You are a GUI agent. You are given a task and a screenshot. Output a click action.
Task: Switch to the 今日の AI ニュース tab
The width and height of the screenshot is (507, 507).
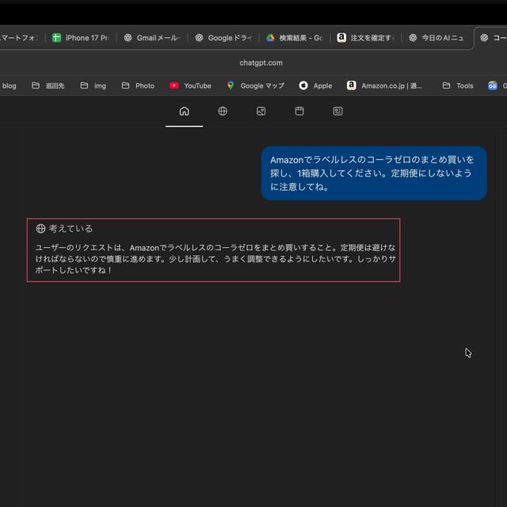pos(436,37)
